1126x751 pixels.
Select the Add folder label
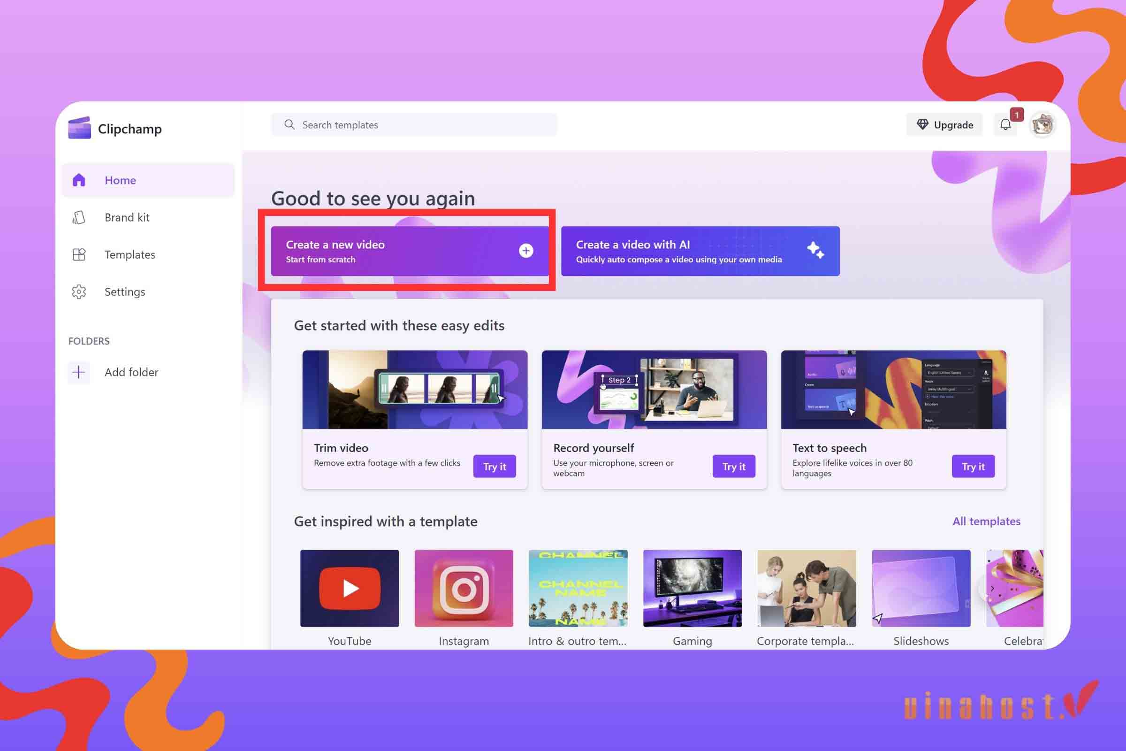click(x=131, y=372)
